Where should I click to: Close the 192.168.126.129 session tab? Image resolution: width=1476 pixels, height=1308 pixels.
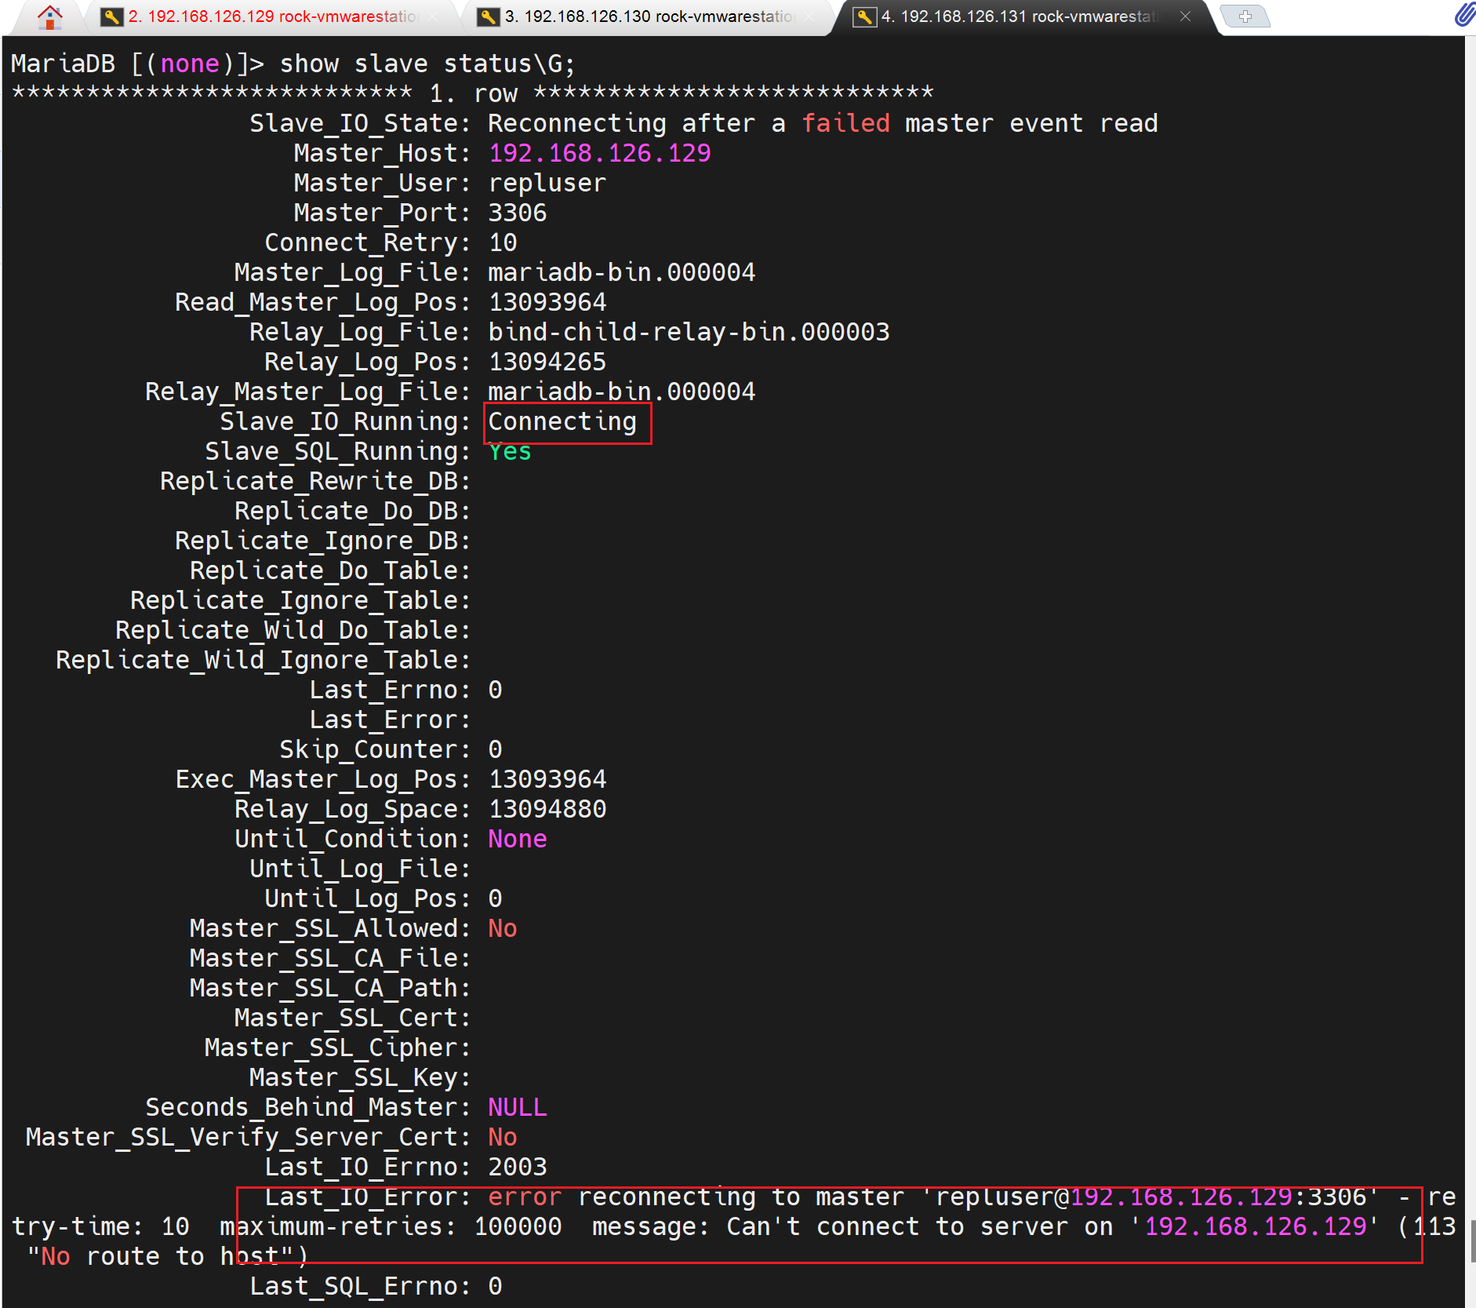pos(434,16)
